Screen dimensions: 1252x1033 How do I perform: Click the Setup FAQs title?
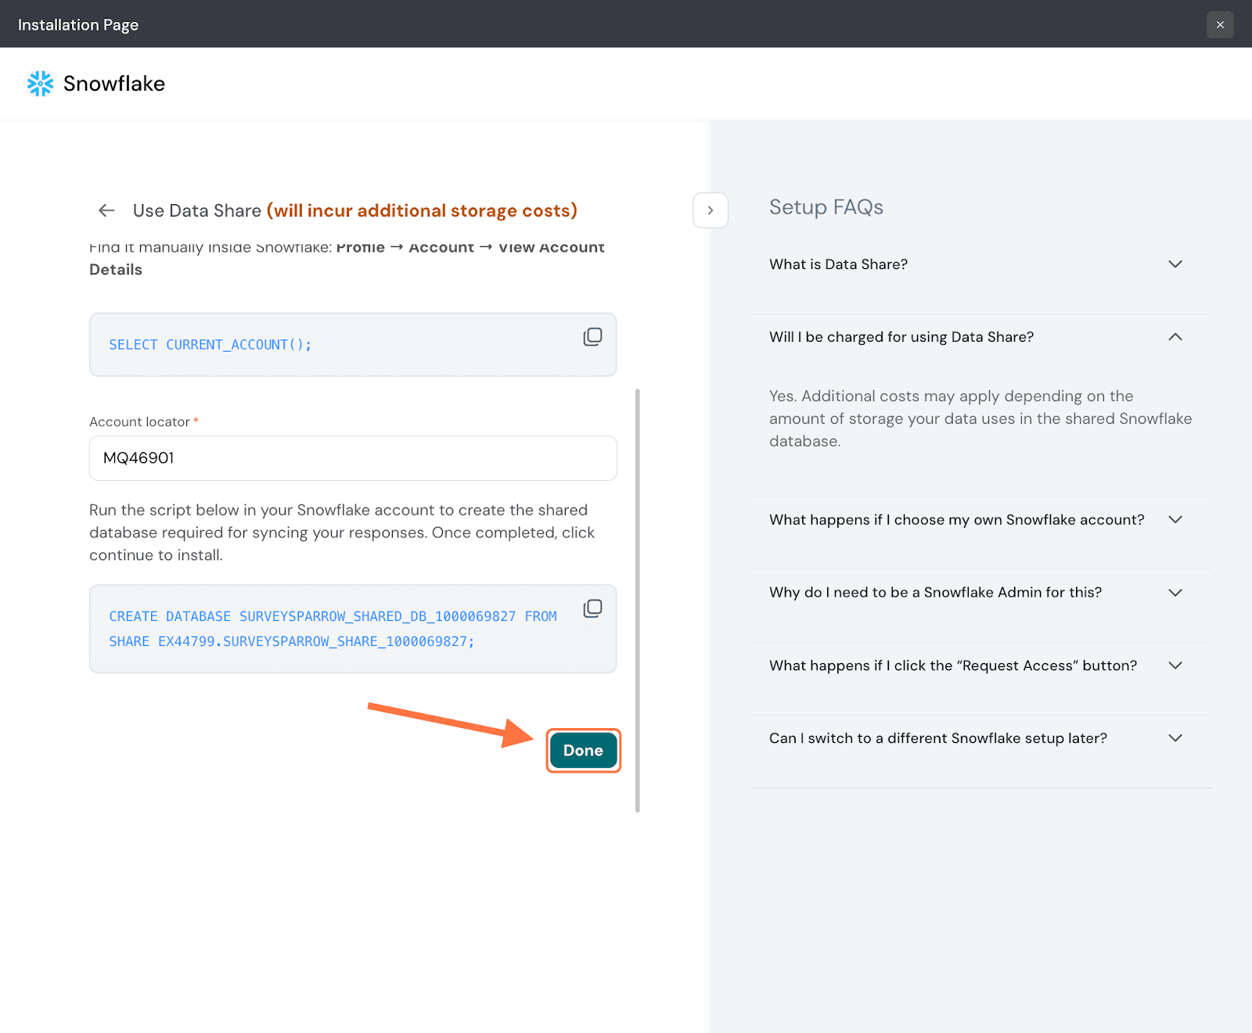[826, 207]
